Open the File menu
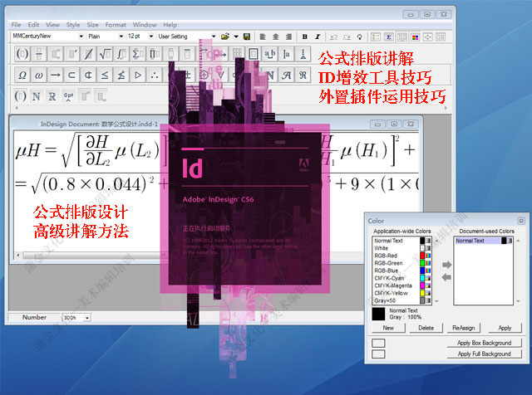The width and height of the screenshot is (532, 395). (16, 25)
